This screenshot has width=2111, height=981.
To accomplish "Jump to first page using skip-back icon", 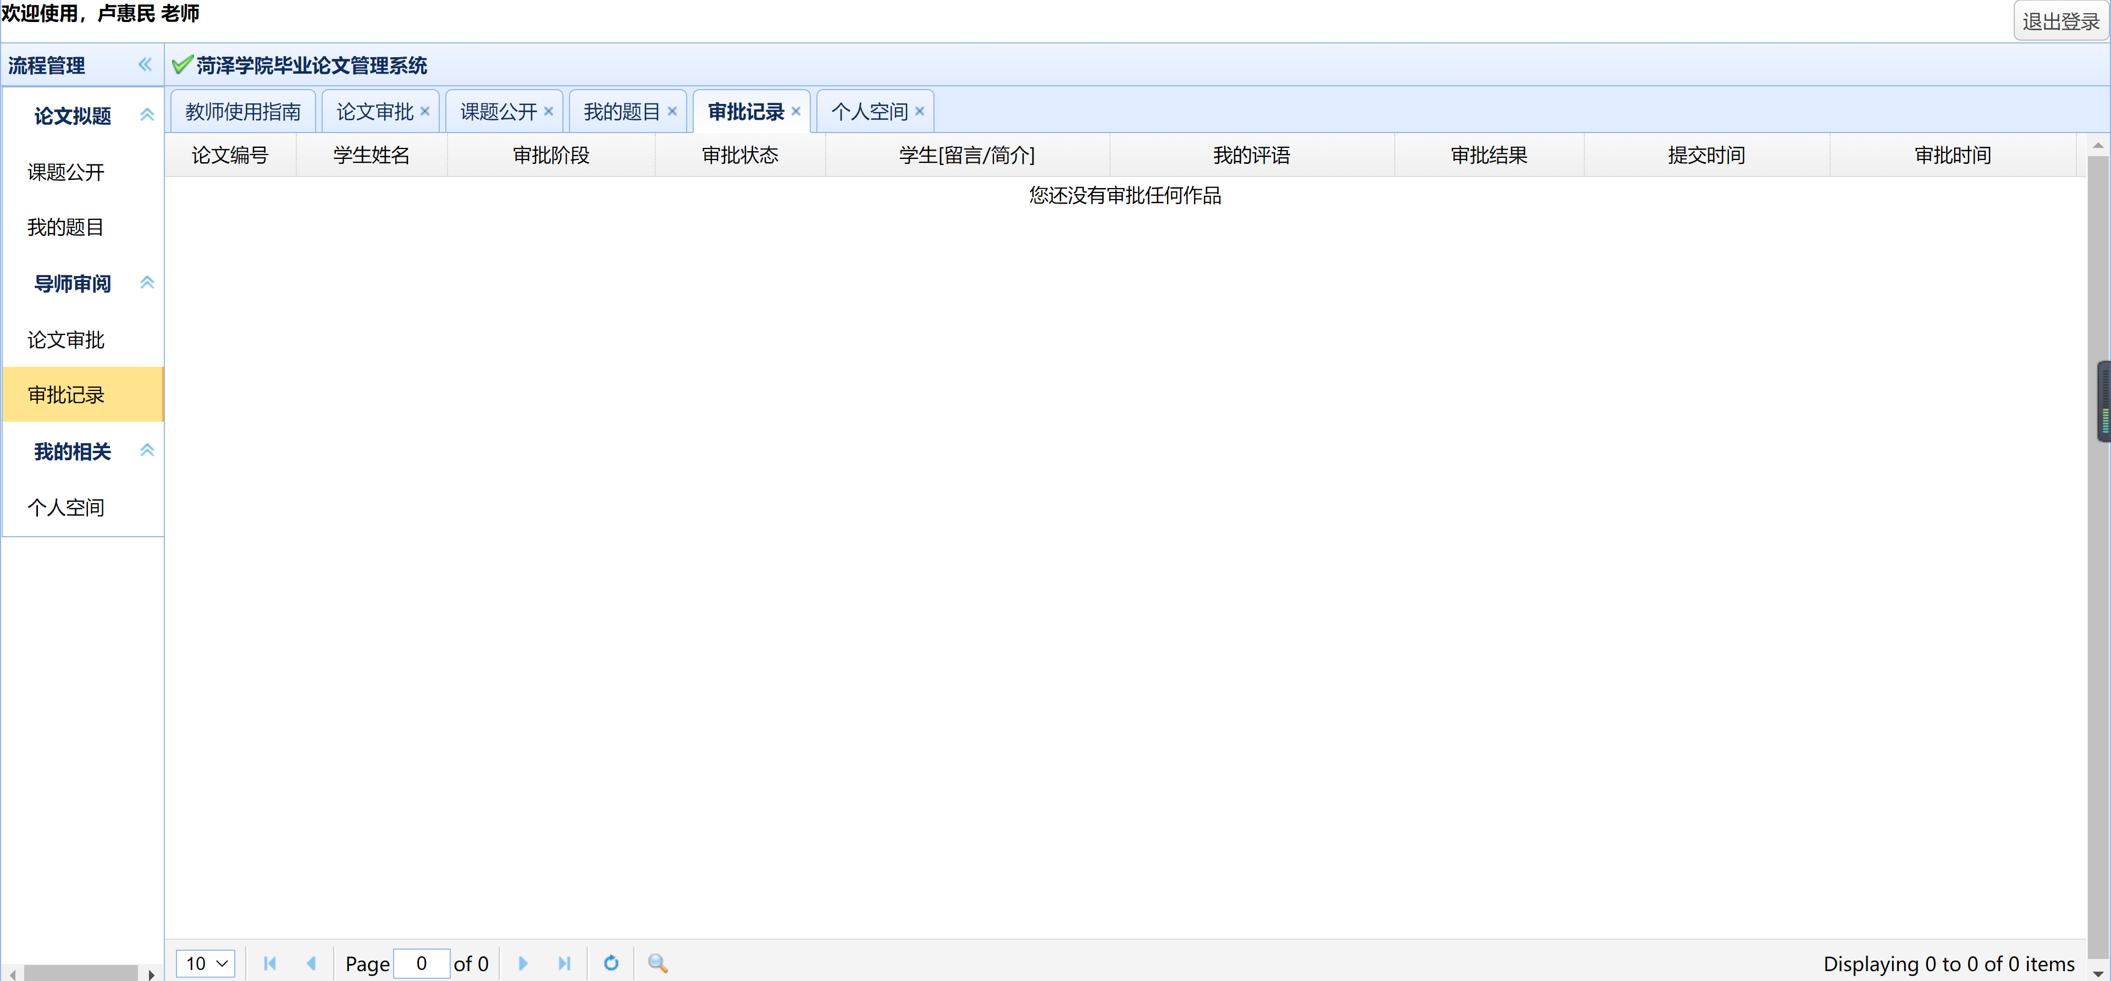I will [270, 963].
